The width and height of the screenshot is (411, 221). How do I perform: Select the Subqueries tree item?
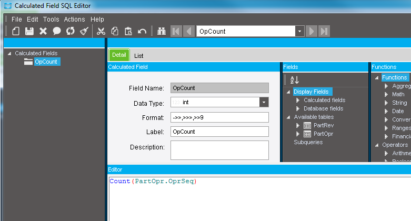[308, 143]
